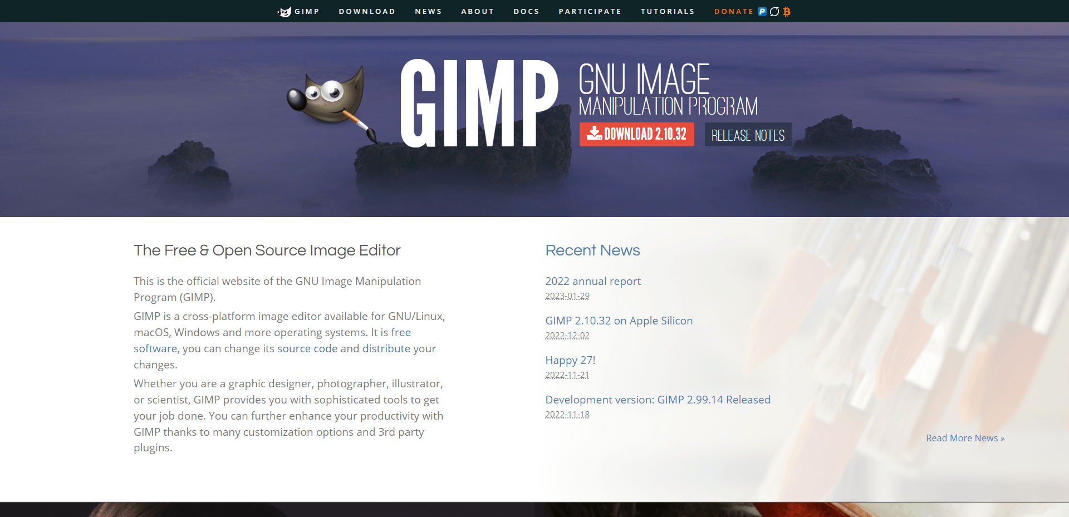The image size is (1069, 517).
Task: Click the 2022-11-21 date text
Action: 567,375
